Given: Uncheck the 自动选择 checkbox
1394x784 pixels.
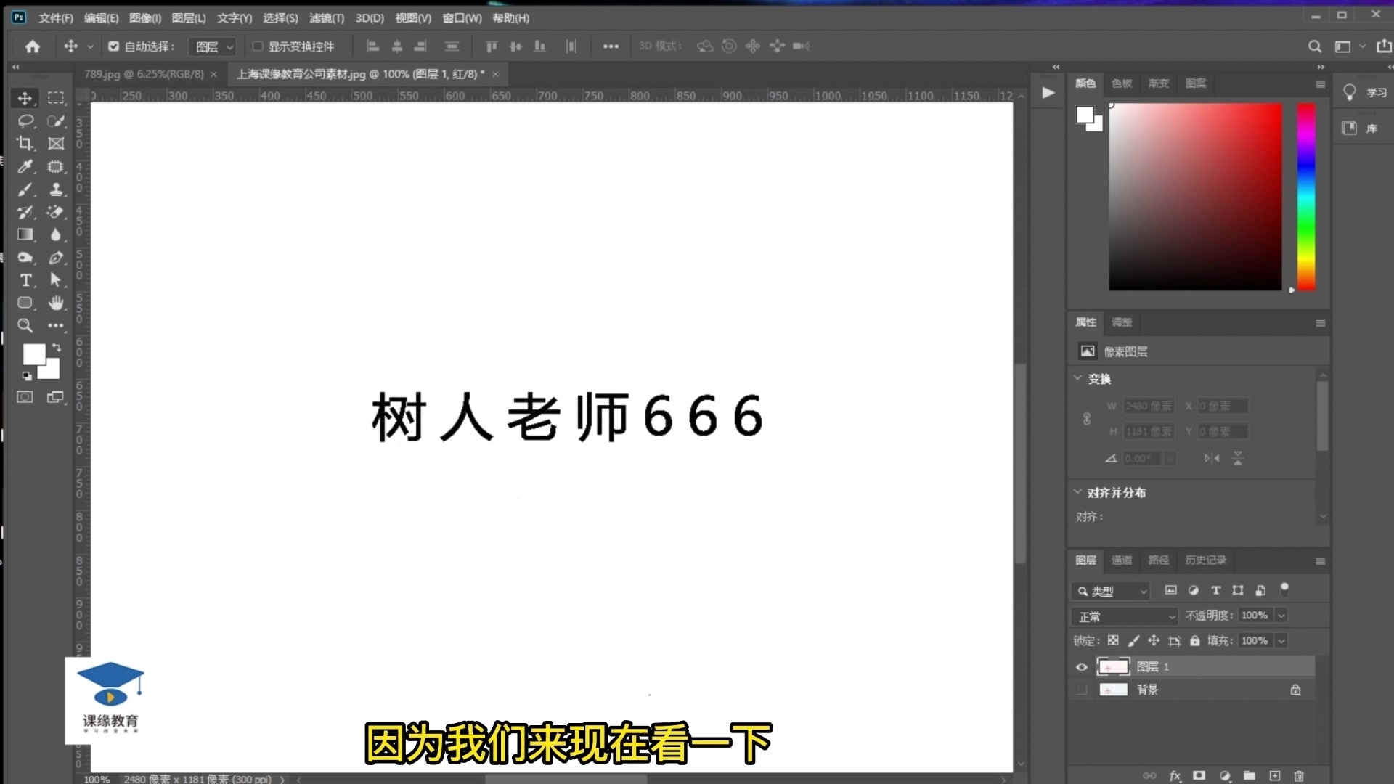Looking at the screenshot, I should pyautogui.click(x=113, y=46).
